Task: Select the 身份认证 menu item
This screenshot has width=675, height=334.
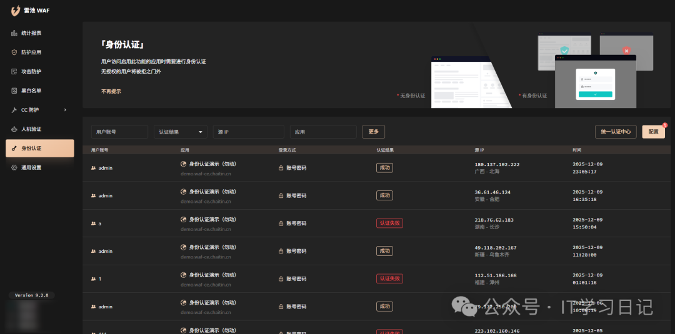Action: [x=39, y=149]
